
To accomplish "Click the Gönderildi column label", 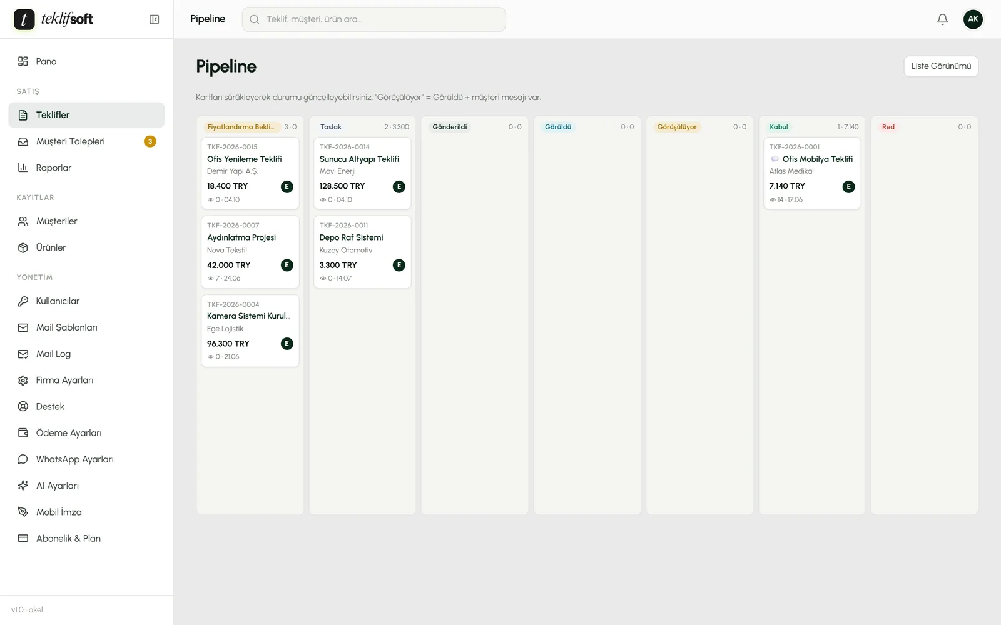I will (450, 127).
